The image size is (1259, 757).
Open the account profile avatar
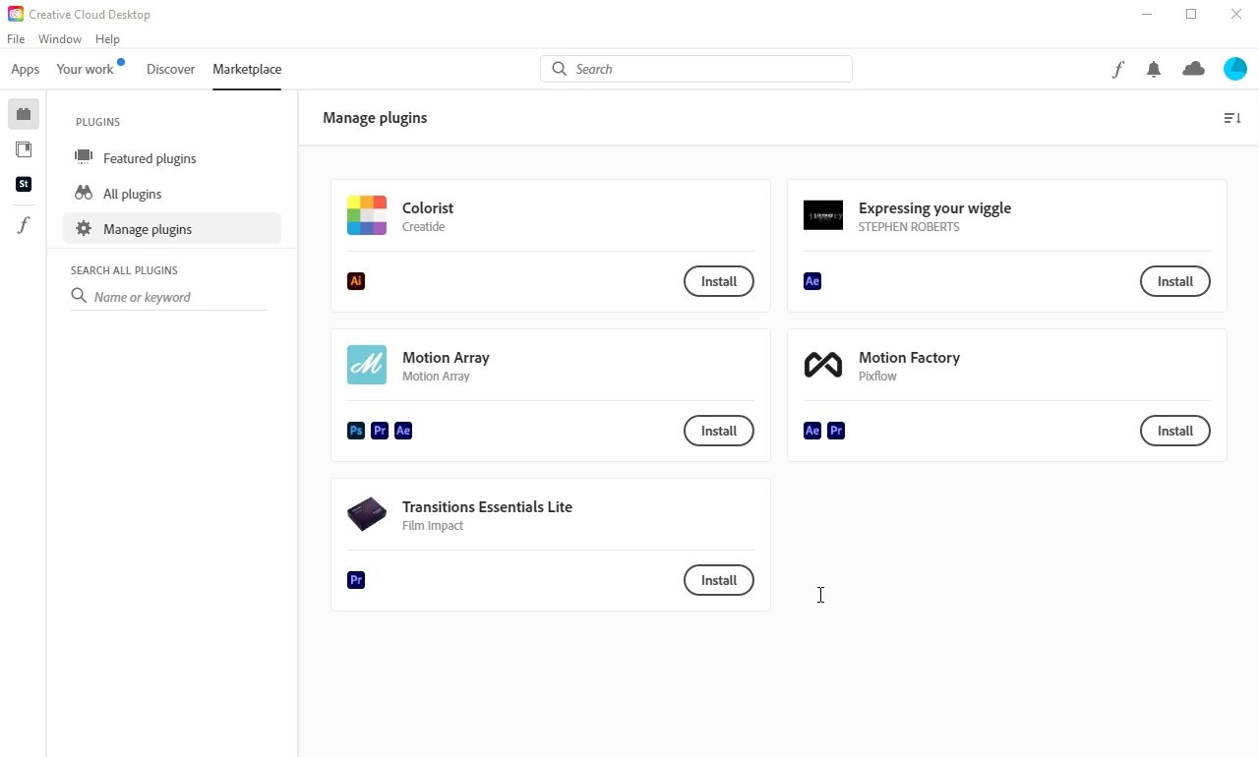point(1235,69)
